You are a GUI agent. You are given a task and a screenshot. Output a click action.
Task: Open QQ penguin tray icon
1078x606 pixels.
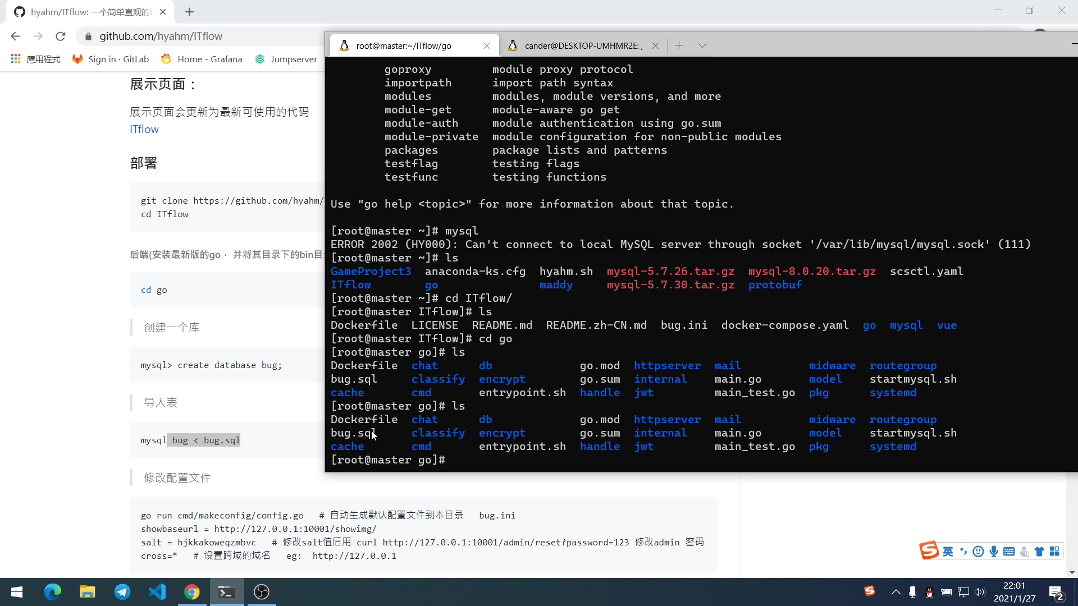point(930,592)
